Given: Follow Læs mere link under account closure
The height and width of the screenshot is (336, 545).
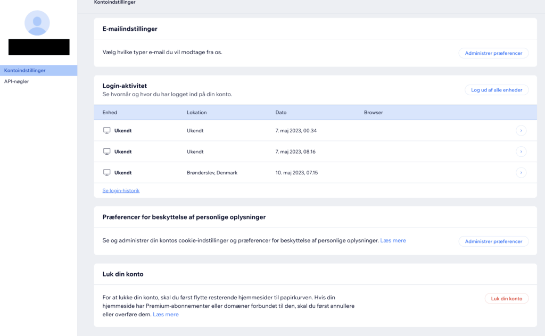Looking at the screenshot, I should tap(166, 315).
